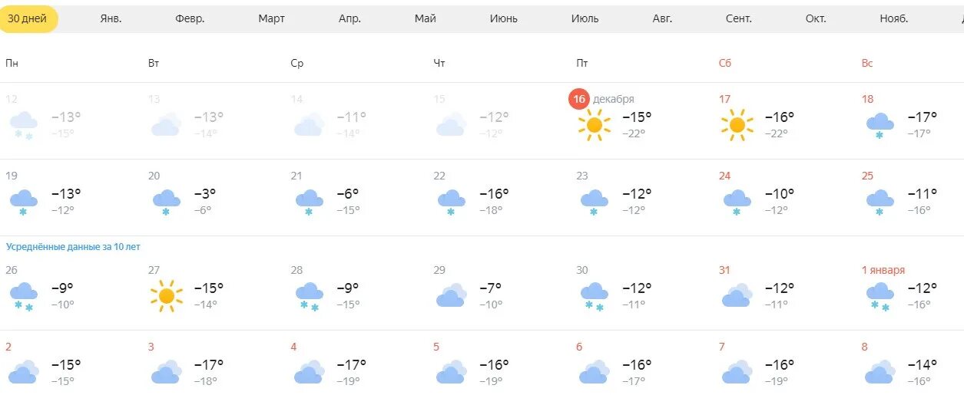Click the sunny icon for December 16
The width and height of the screenshot is (964, 395).
[594, 125]
